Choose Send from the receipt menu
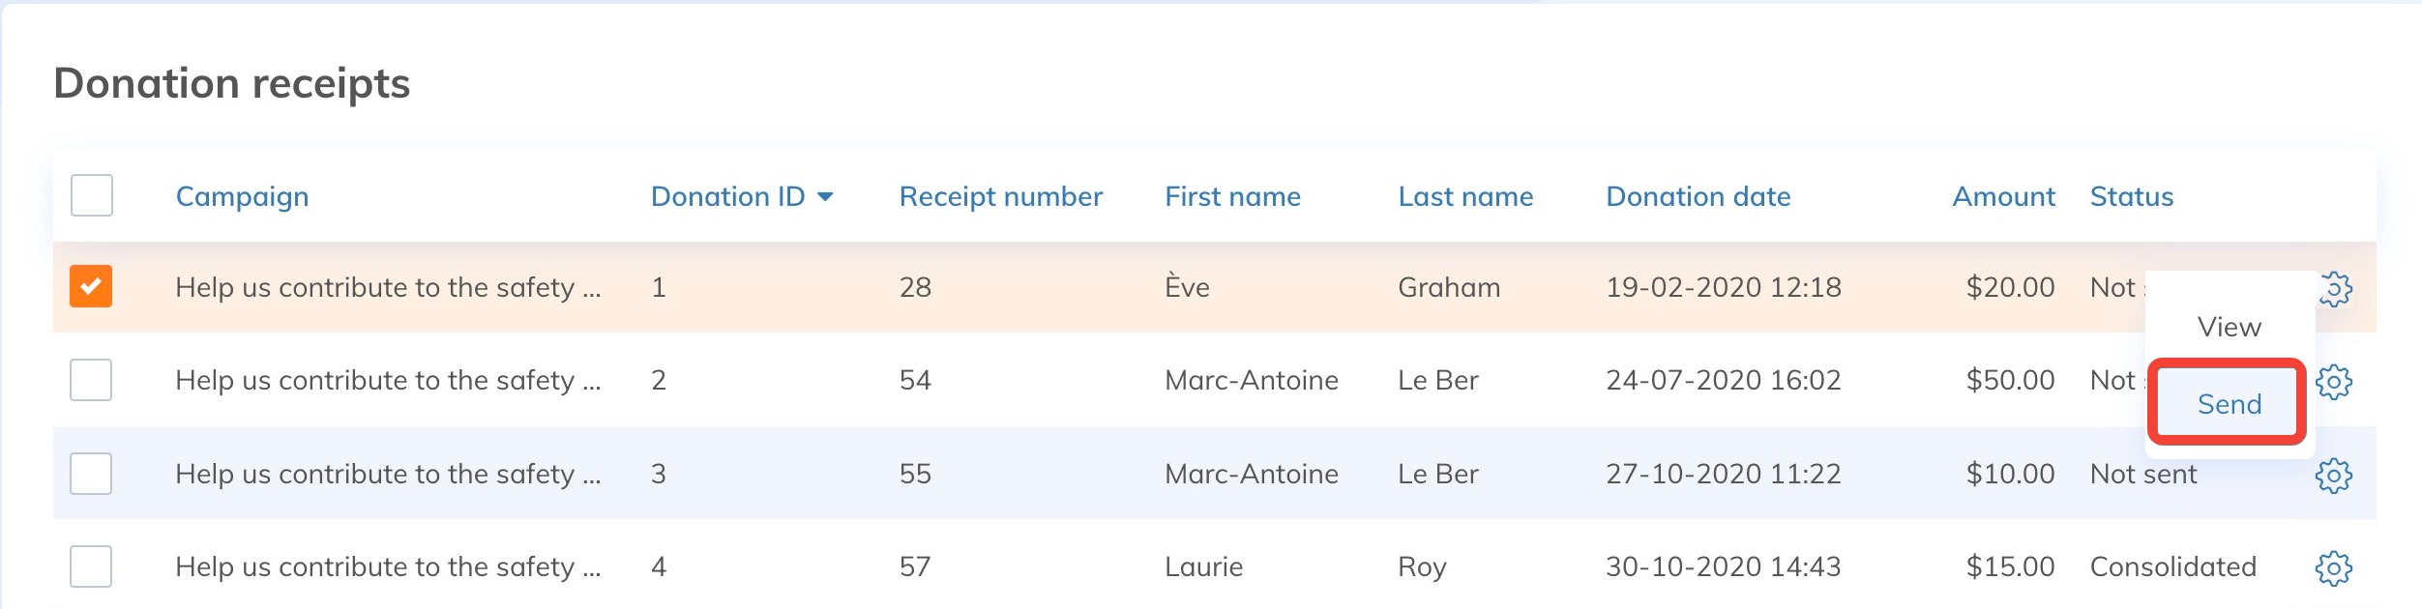 [2229, 403]
